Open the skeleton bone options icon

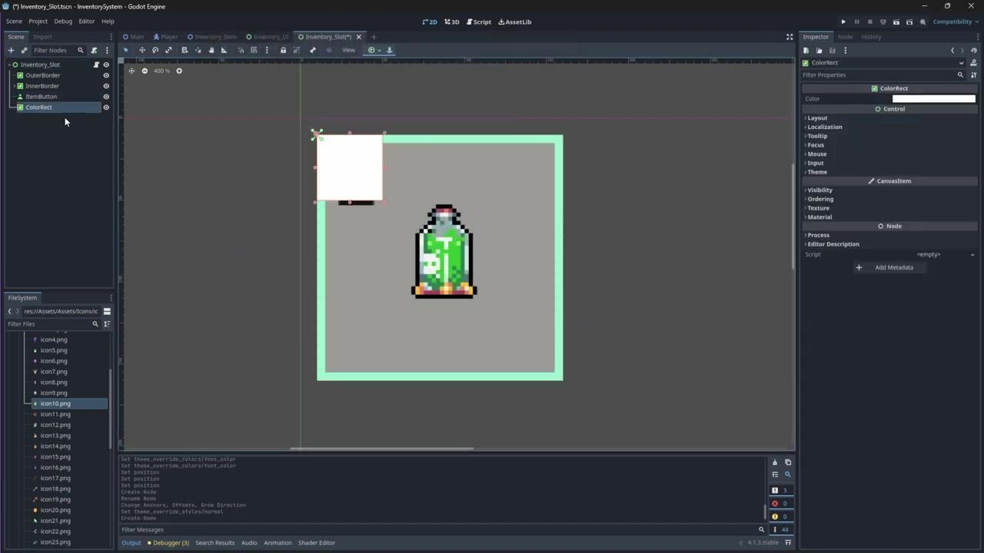[x=313, y=50]
